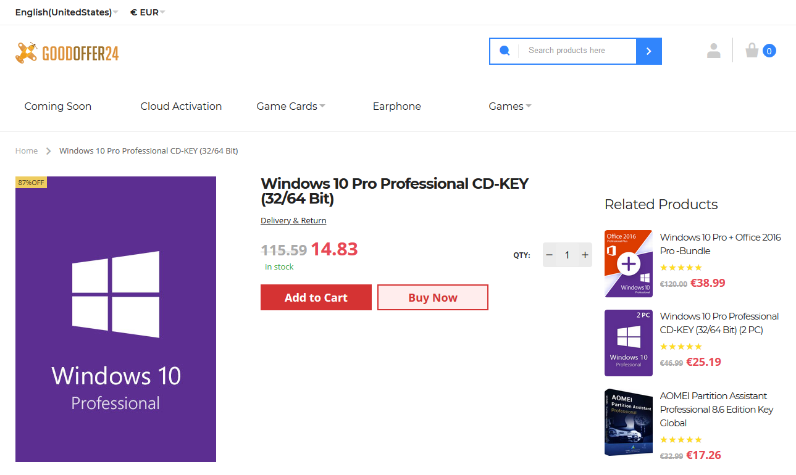Submit search with the blue arrow button

tap(648, 51)
